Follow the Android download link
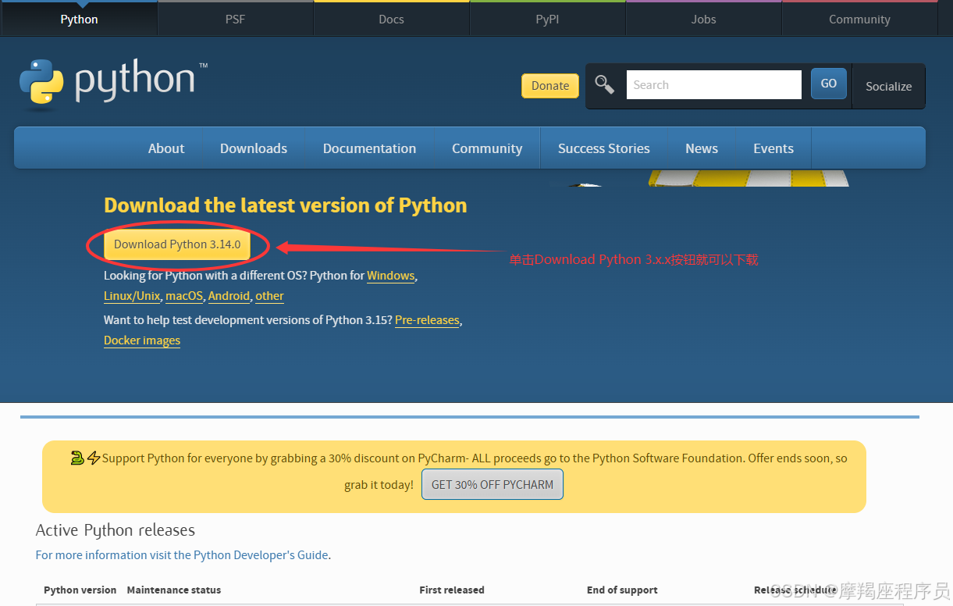The image size is (953, 606). tap(229, 296)
